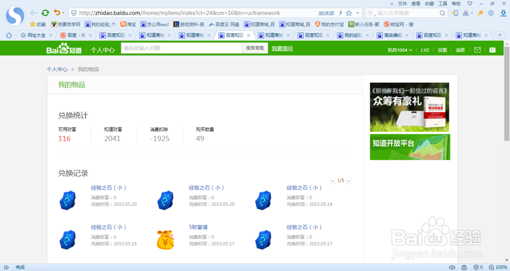Screen dimensions: 510x271
Task: Click the orange undo close-tab arrow
Action: point(57,13)
